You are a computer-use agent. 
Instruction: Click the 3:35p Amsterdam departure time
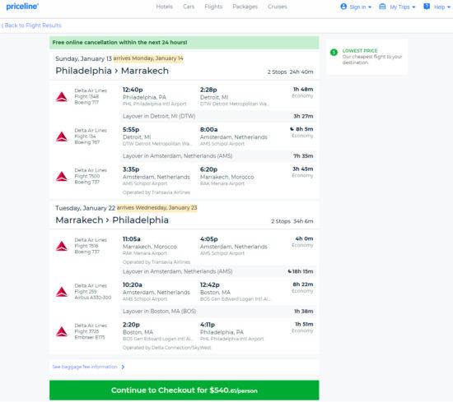tap(131, 169)
